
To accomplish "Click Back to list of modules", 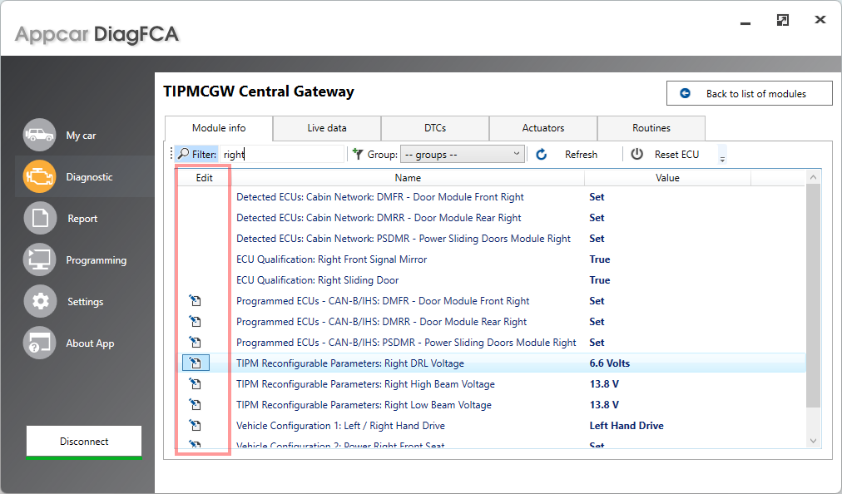I will (x=748, y=92).
